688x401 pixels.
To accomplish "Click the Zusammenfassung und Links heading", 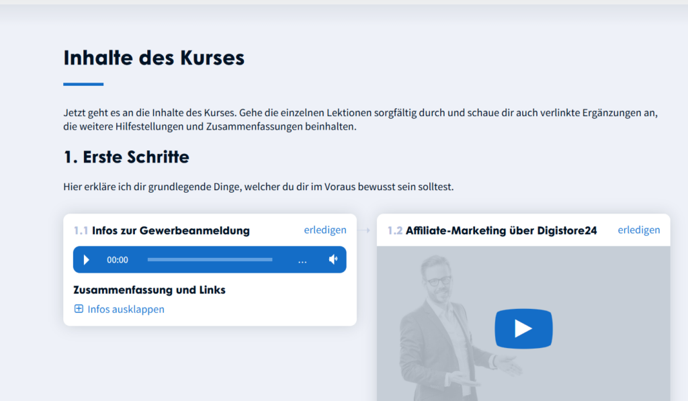I will tap(149, 290).
